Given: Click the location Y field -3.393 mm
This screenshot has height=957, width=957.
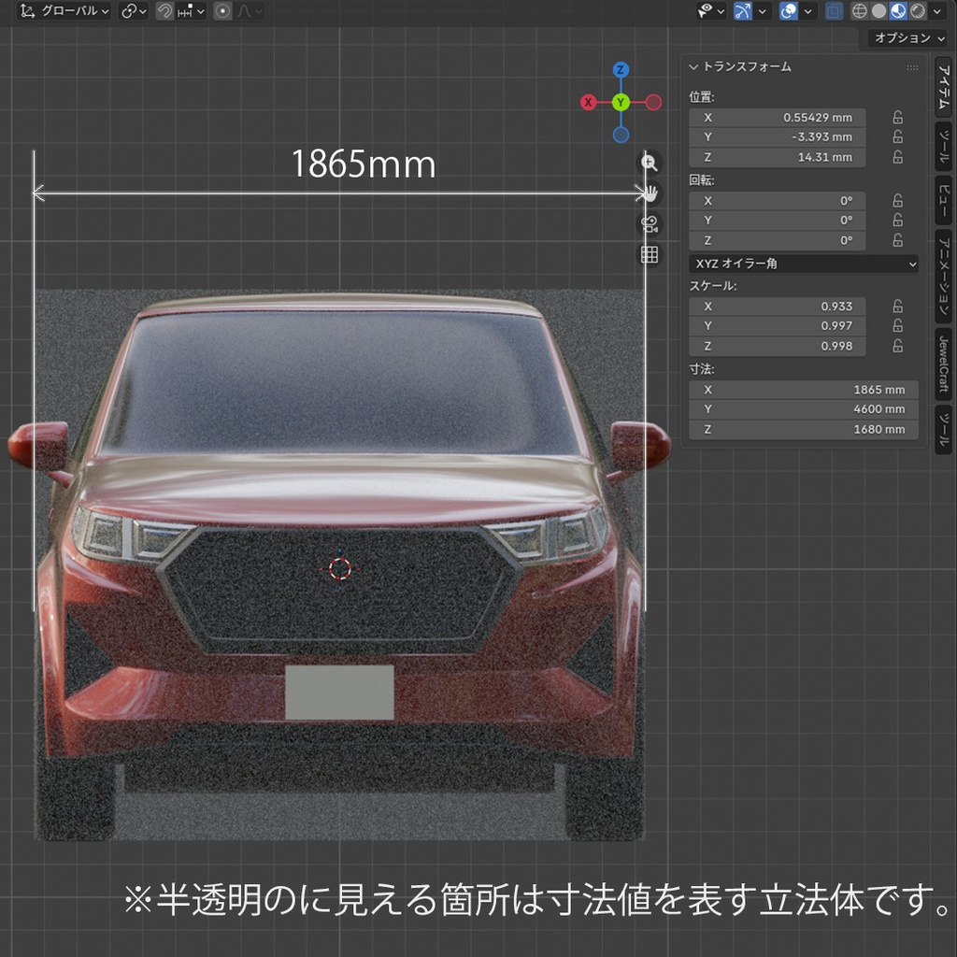Looking at the screenshot, I should click(x=777, y=136).
